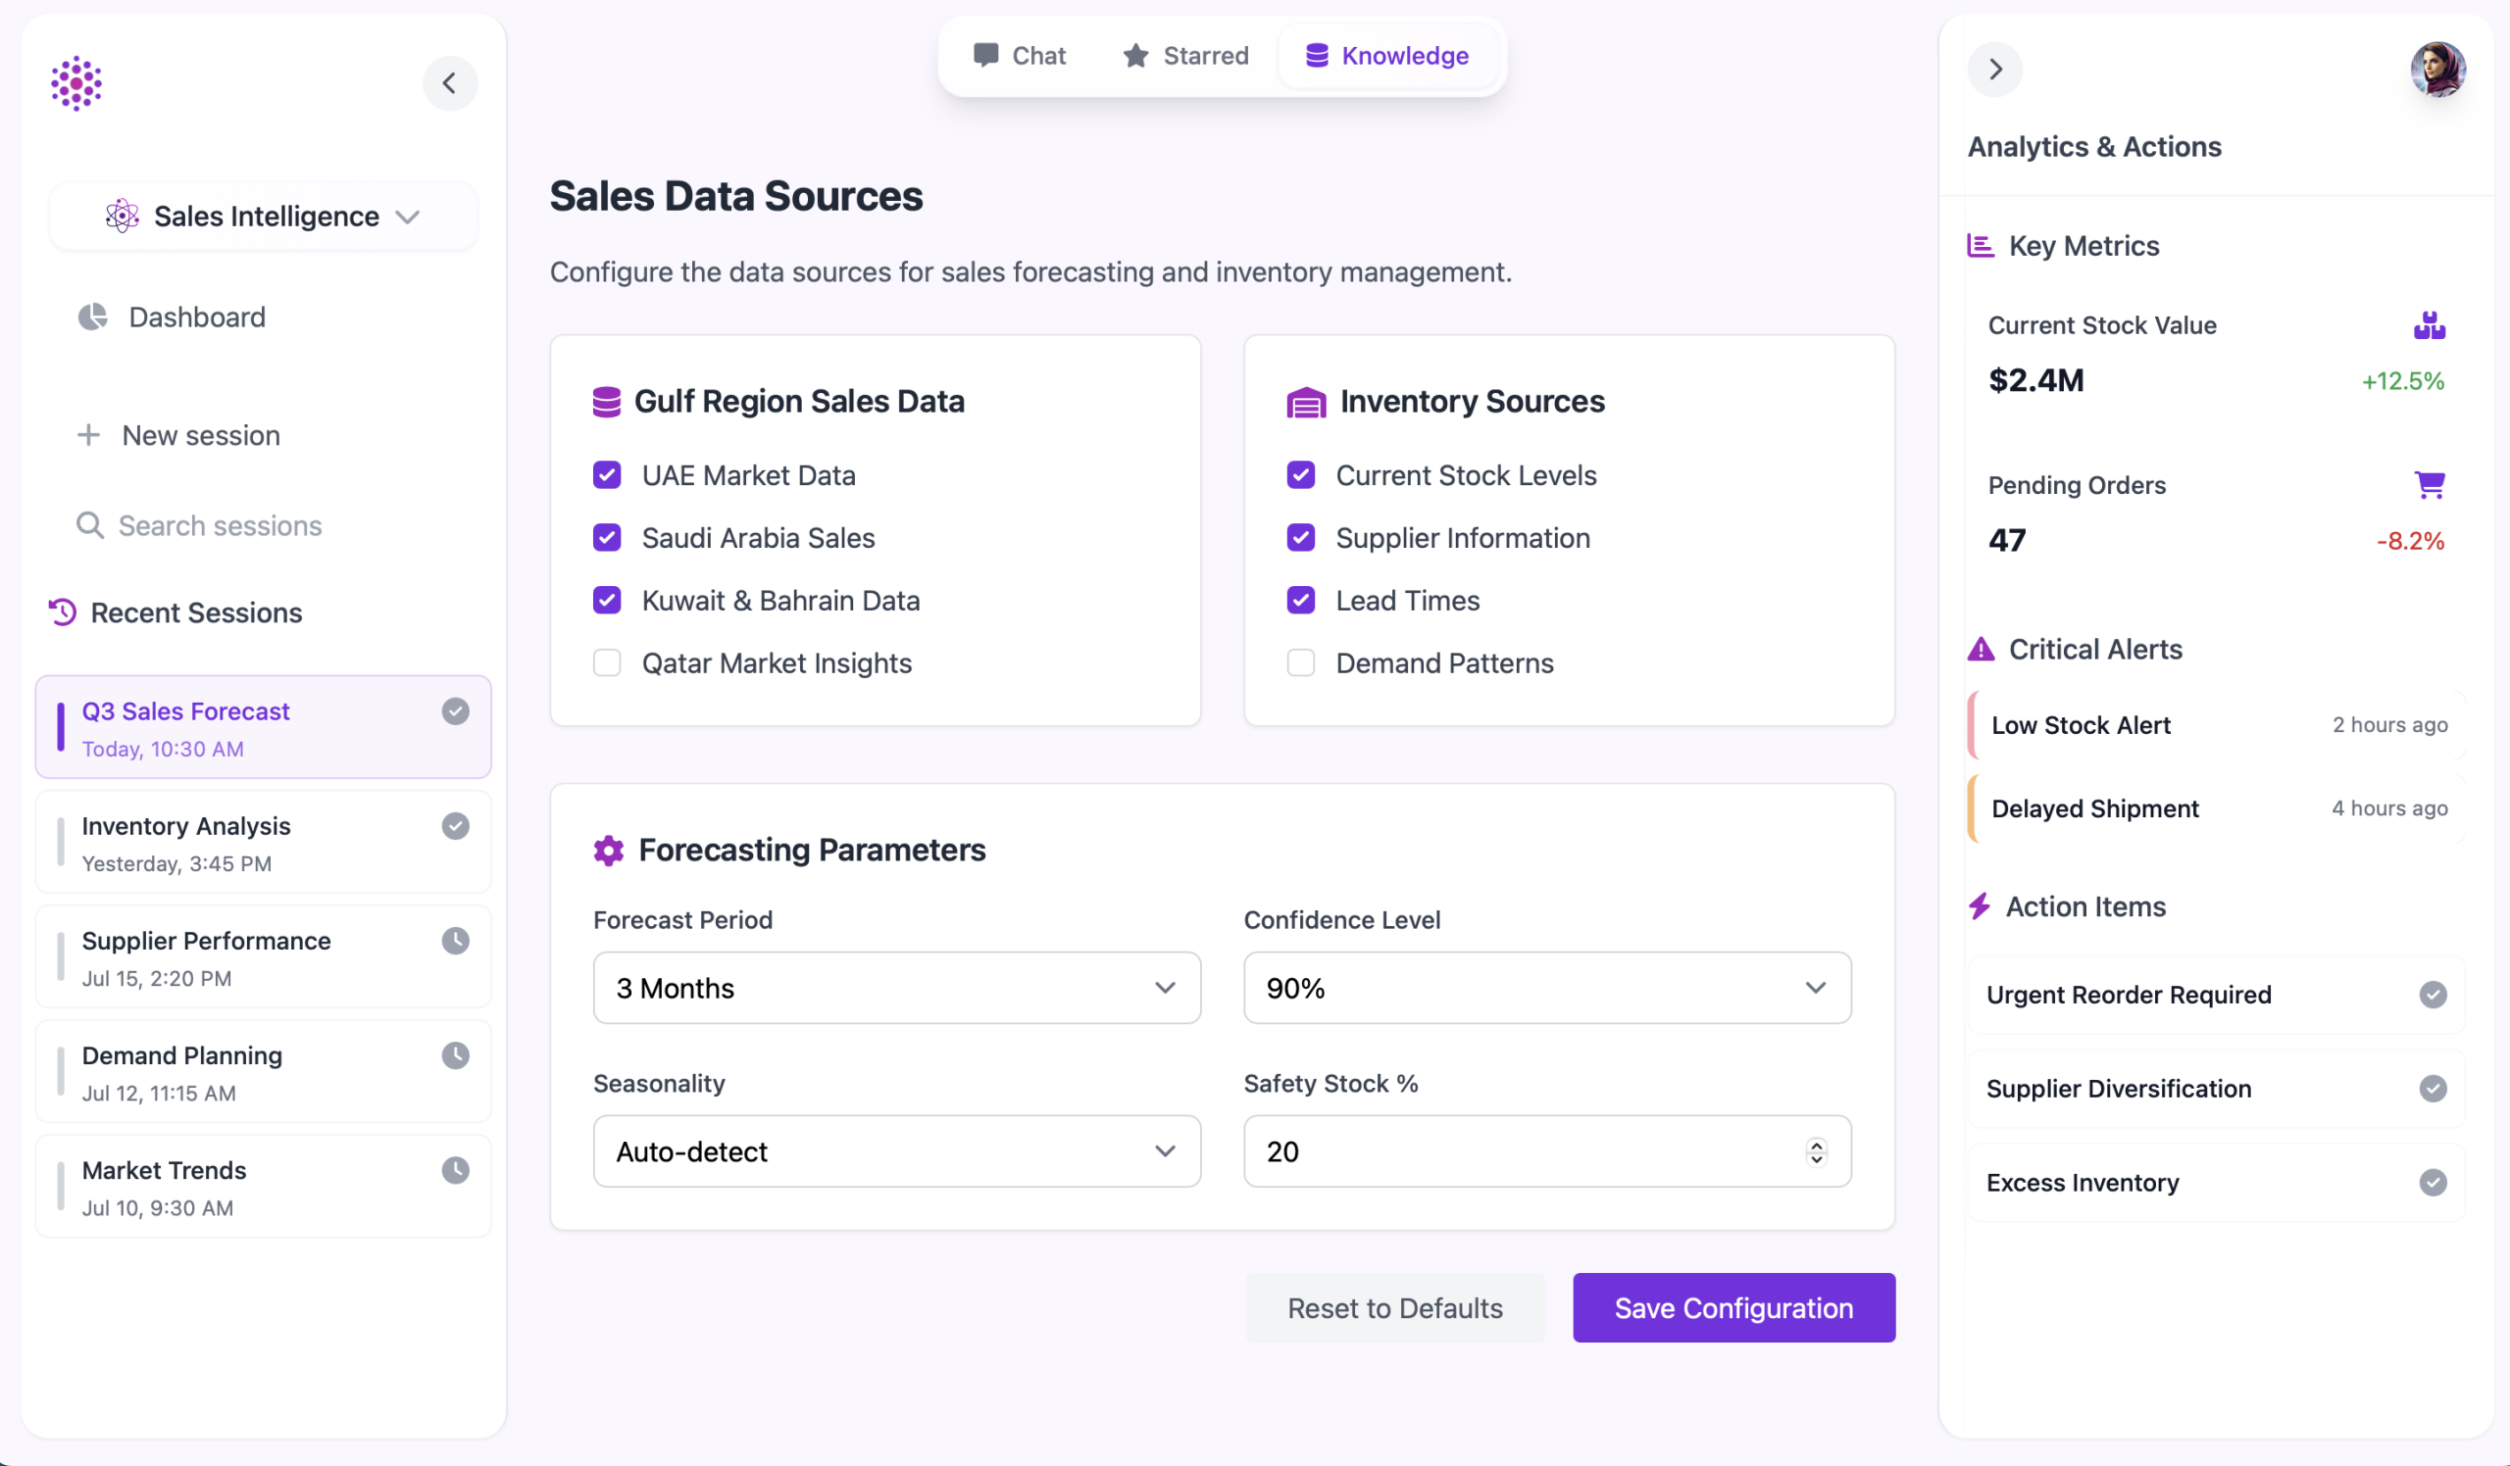2510x1466 pixels.
Task: Click the Search sessions field
Action: coord(221,524)
